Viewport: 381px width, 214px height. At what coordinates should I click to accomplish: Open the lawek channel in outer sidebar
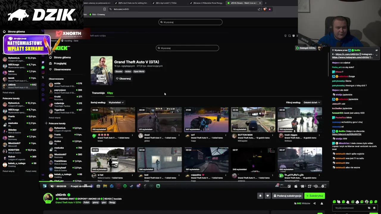pos(19,79)
